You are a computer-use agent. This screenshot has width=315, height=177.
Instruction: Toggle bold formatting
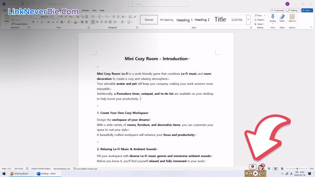pos(33,22)
